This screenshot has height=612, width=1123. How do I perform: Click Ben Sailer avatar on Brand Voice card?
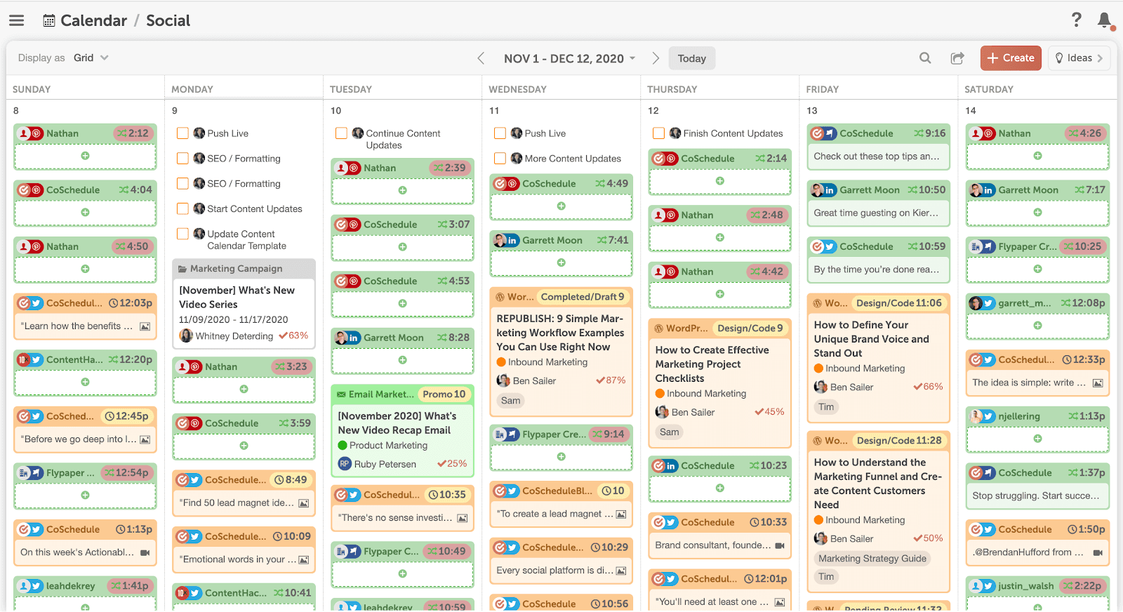tap(820, 387)
